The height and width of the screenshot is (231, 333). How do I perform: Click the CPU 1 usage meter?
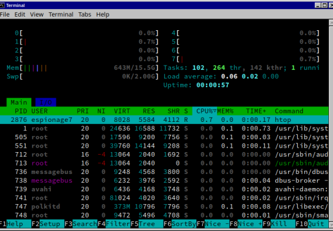pyautogui.click(x=87, y=42)
